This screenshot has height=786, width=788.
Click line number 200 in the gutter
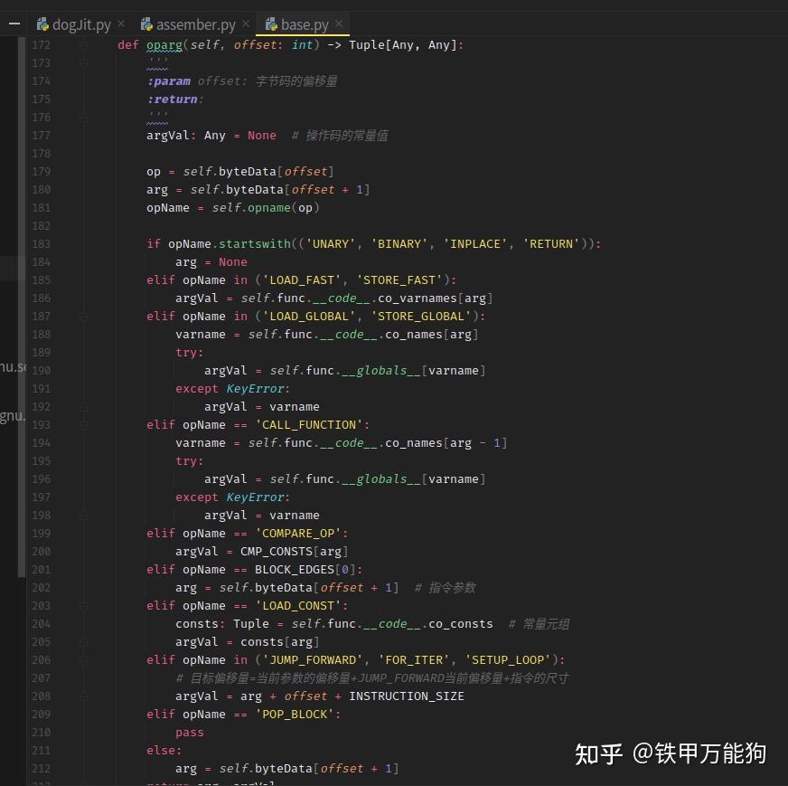coord(42,551)
